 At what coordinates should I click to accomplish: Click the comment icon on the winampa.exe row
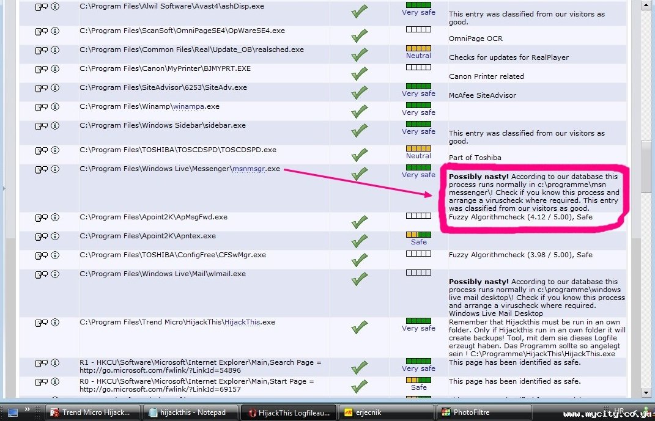(x=42, y=107)
